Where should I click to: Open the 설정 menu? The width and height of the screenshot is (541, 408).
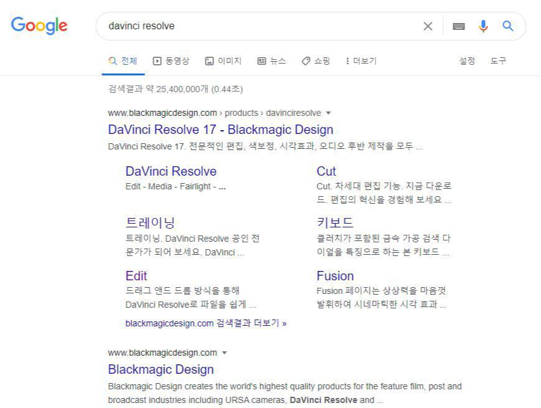coord(467,61)
